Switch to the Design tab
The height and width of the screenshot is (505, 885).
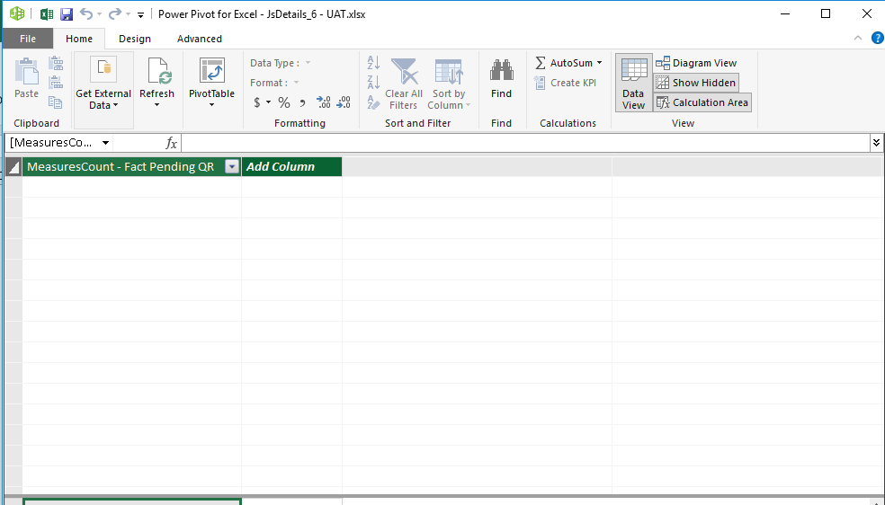click(135, 39)
